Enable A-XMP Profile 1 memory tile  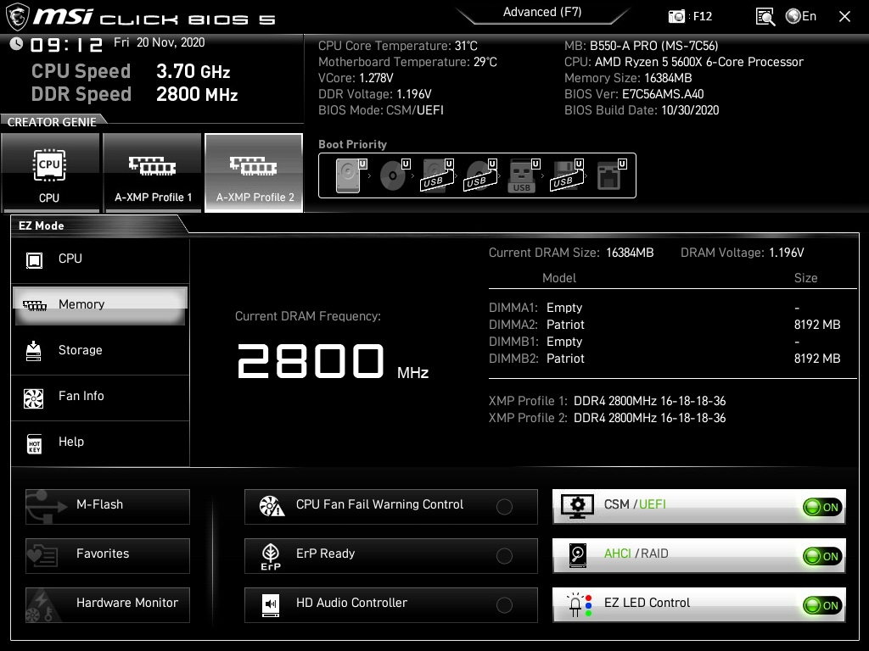pyautogui.click(x=153, y=173)
